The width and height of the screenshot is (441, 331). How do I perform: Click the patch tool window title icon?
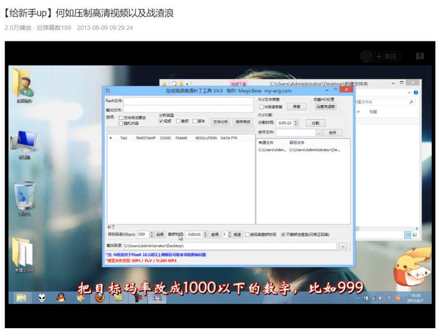pos(108,91)
